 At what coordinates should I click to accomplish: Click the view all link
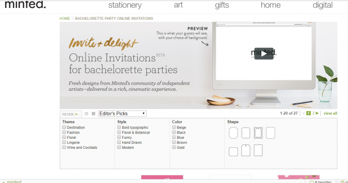(x=330, y=113)
